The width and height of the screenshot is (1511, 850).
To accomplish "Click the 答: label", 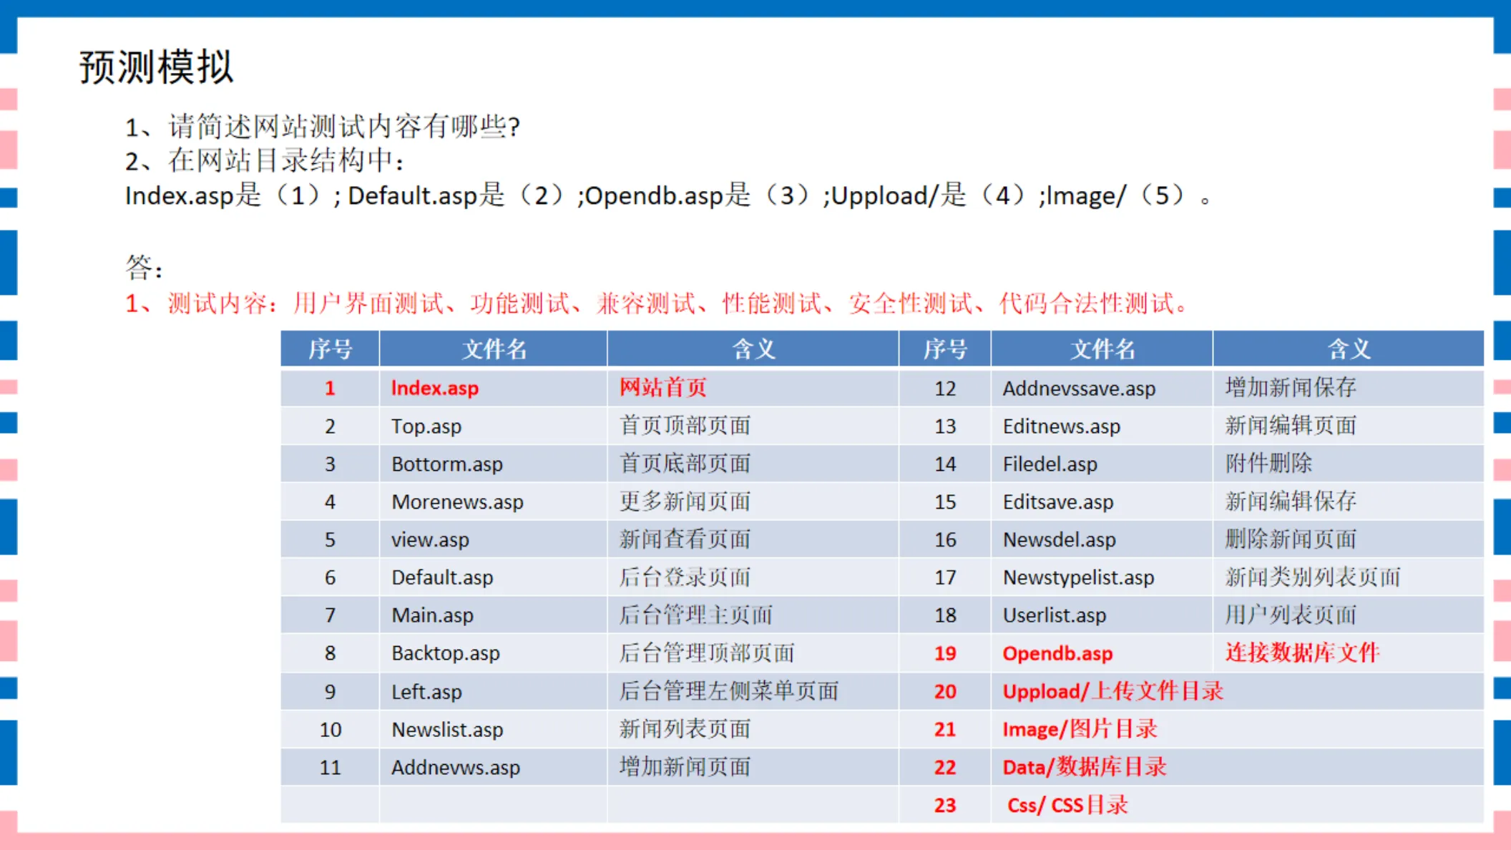I will [144, 268].
